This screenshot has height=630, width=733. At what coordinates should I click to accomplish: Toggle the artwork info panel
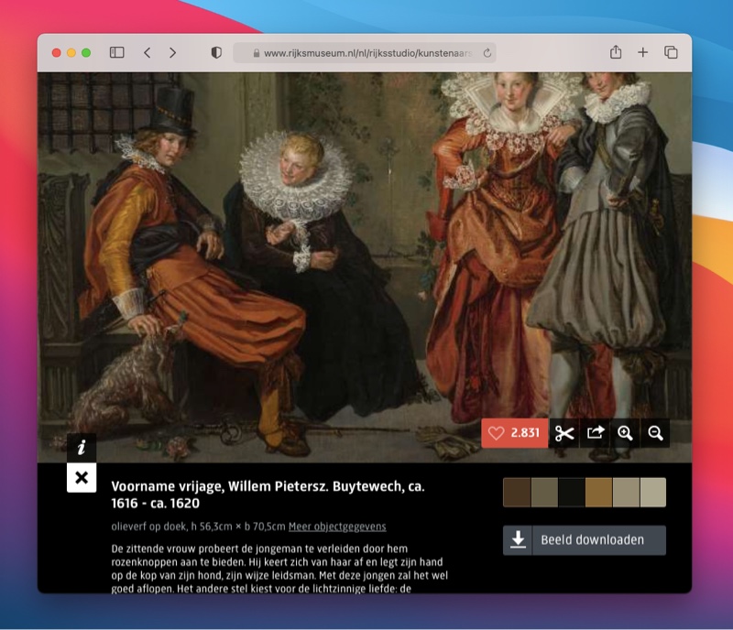click(82, 448)
